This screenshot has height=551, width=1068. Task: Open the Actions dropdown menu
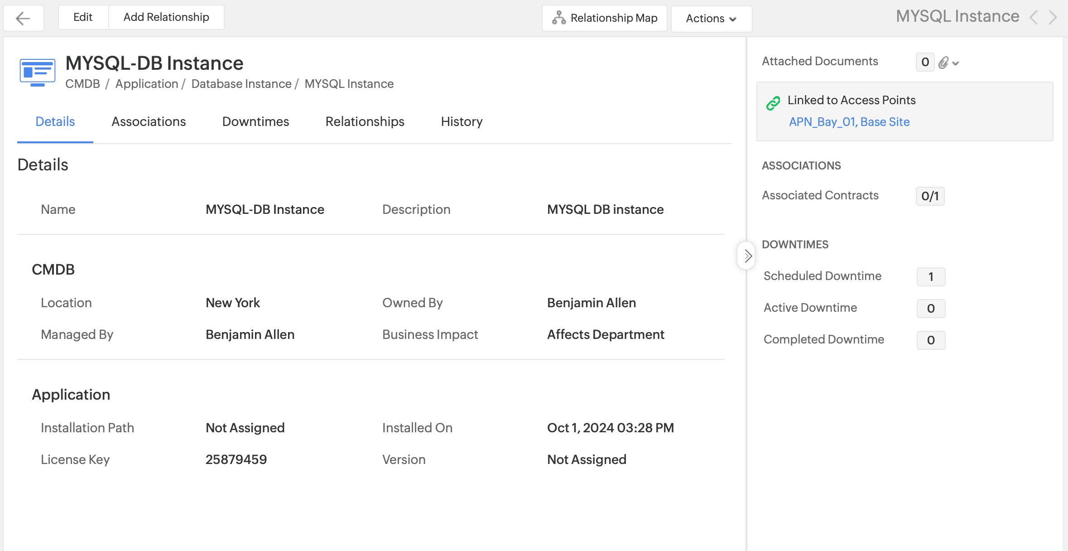click(711, 19)
